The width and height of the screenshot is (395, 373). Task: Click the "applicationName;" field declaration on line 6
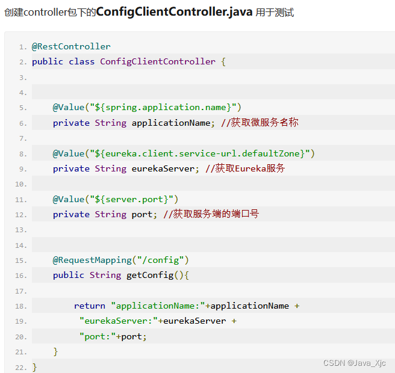[x=173, y=123]
